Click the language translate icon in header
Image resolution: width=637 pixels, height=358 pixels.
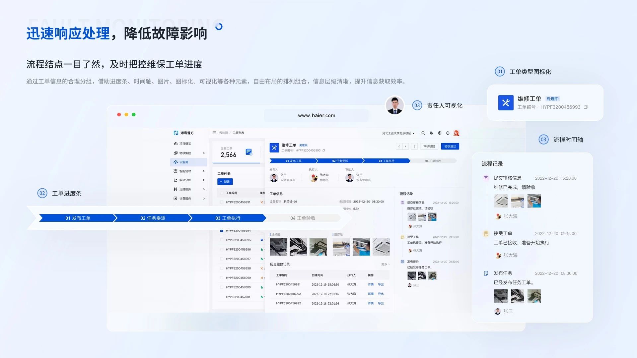point(431,133)
